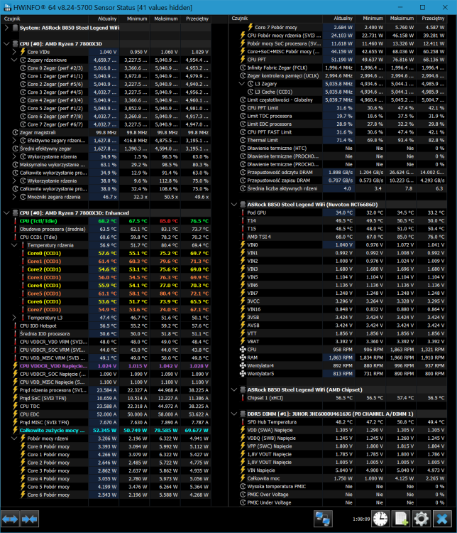Click the HWiNFO app icon in title bar
Viewport: 457px width, 533px height.
[7, 7]
